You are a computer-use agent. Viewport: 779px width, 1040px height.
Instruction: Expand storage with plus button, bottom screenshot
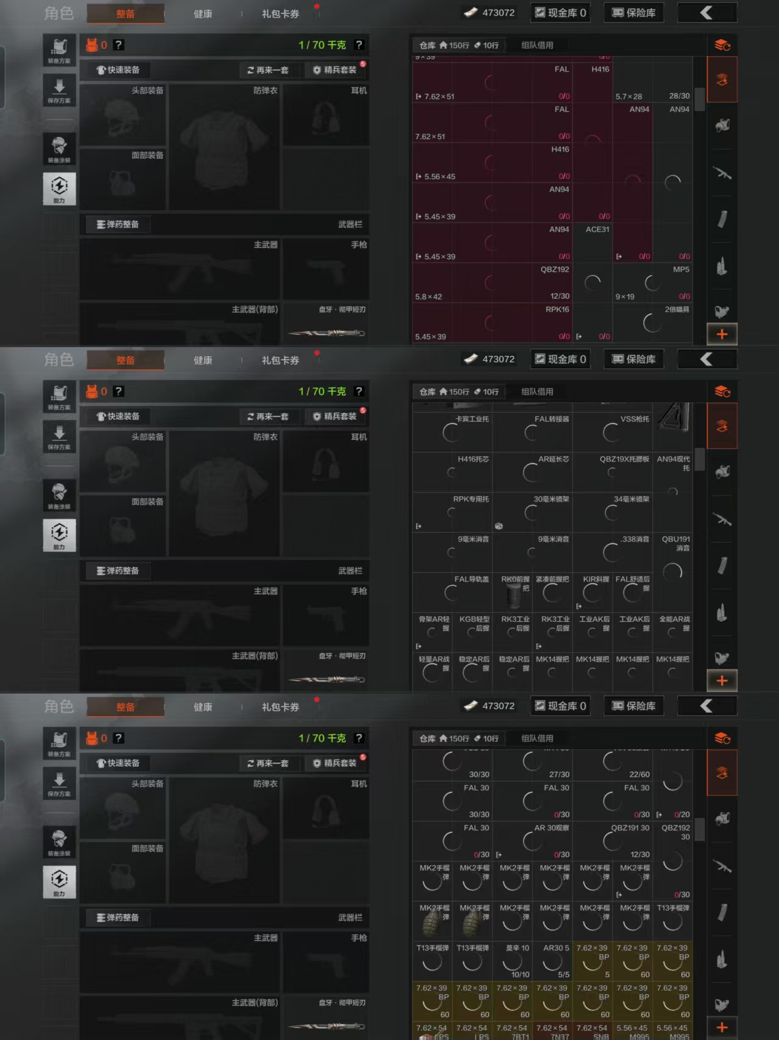(722, 1027)
